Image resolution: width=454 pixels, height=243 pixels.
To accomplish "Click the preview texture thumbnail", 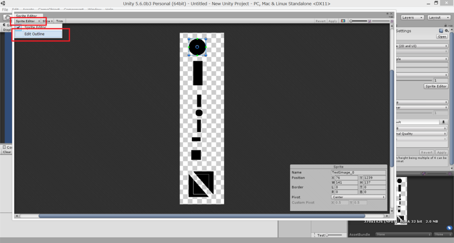I will pyautogui.click(x=401, y=200).
